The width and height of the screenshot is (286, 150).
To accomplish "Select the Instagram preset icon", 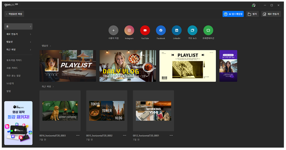I will [x=129, y=30].
